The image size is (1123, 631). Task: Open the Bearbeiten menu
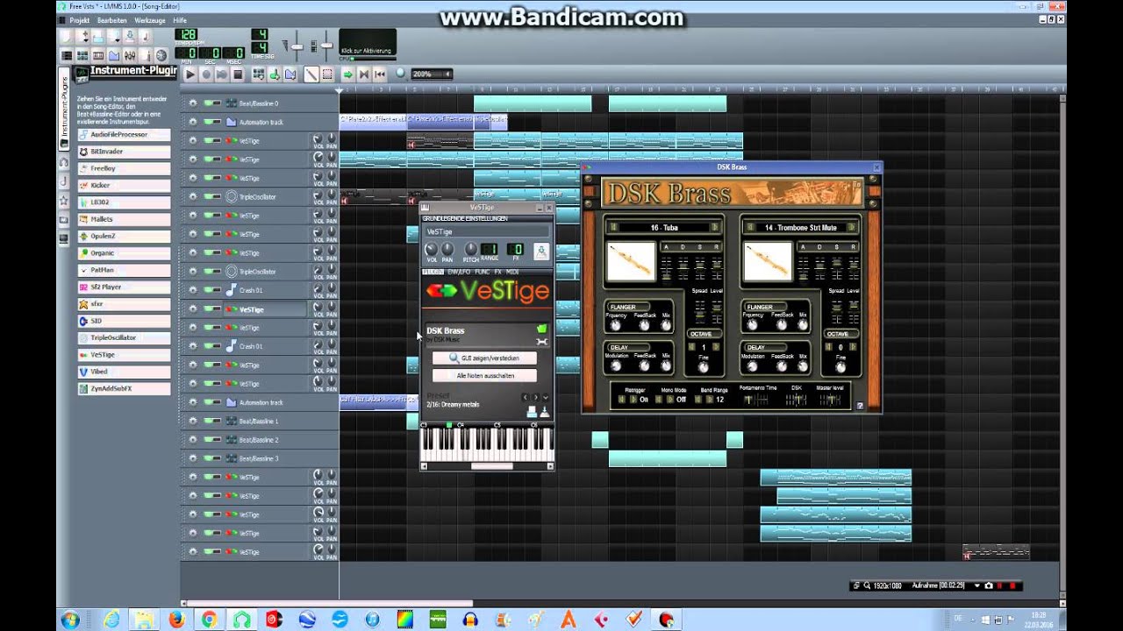pyautogui.click(x=111, y=19)
